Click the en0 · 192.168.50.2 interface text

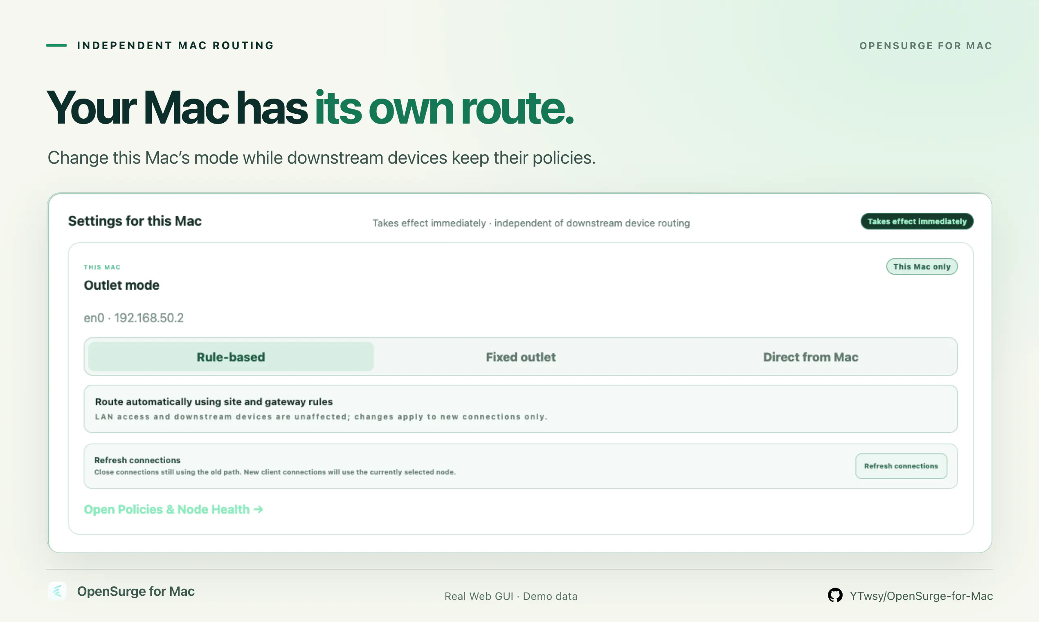click(134, 318)
